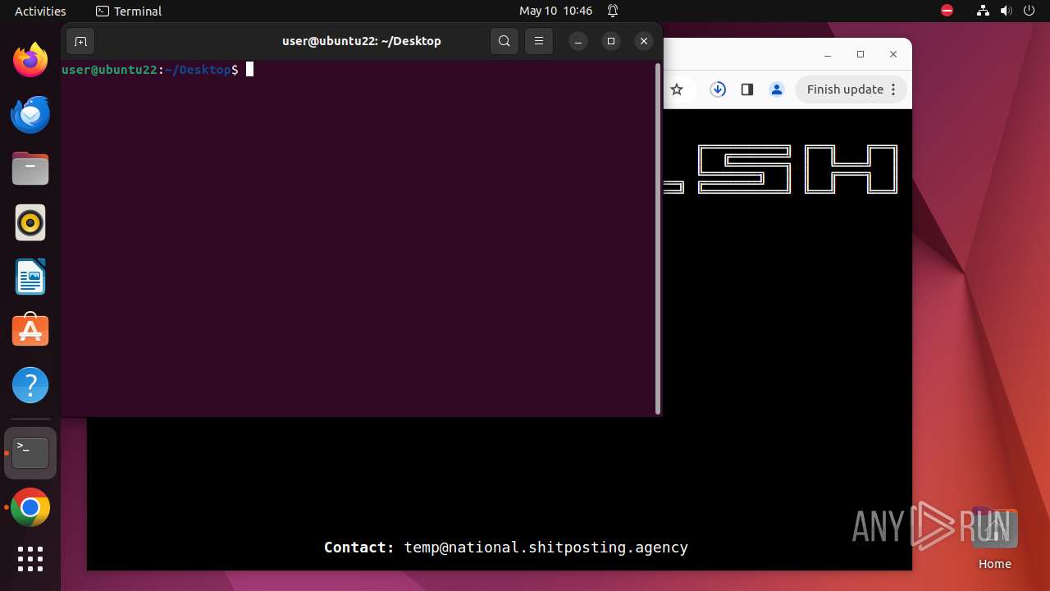This screenshot has height=591, width=1050.
Task: Open Ubuntu Software store
Action: 30,331
